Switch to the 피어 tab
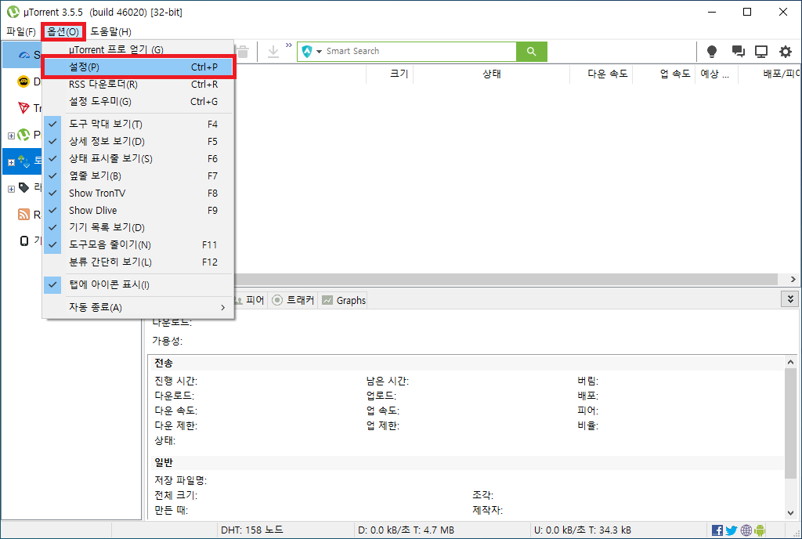The height and width of the screenshot is (539, 802). (x=250, y=300)
